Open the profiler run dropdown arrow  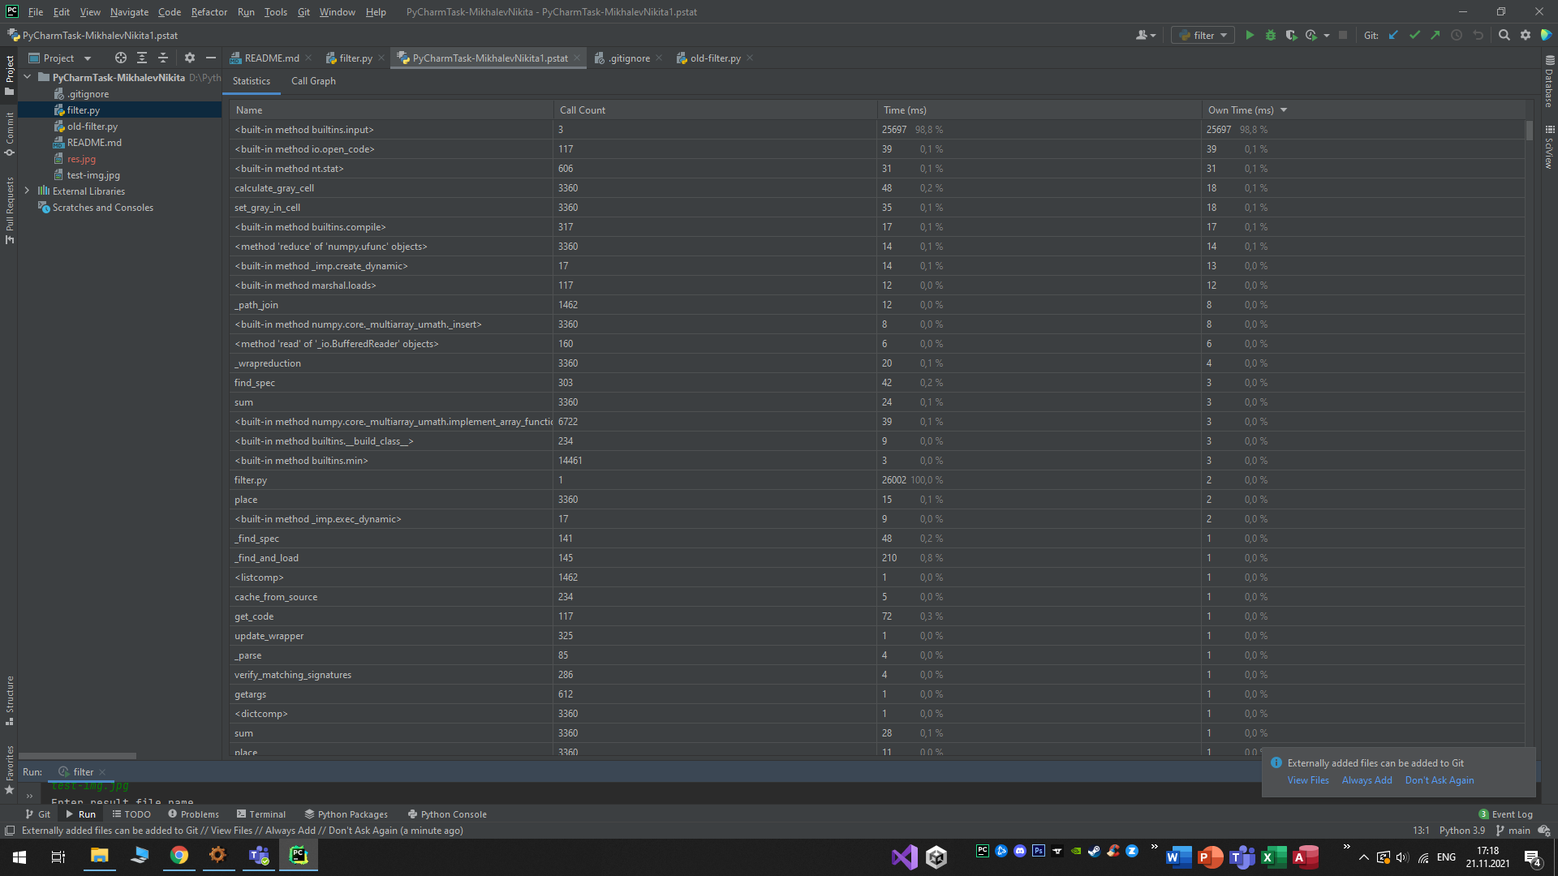tap(1327, 35)
